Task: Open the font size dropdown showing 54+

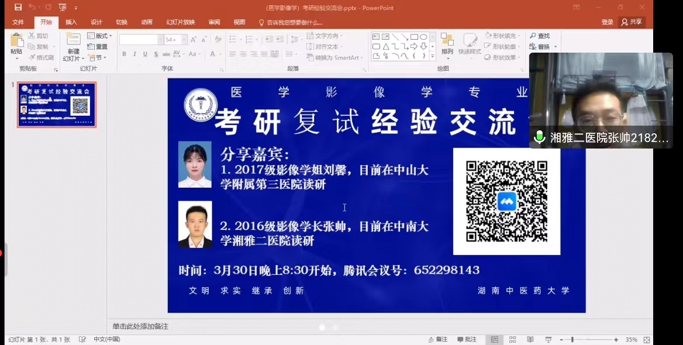Action: tap(184, 40)
